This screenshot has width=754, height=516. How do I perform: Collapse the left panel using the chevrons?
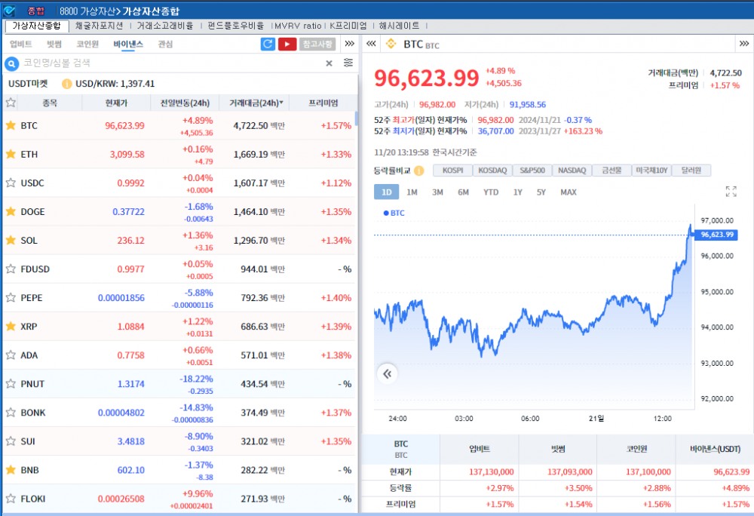(x=370, y=44)
